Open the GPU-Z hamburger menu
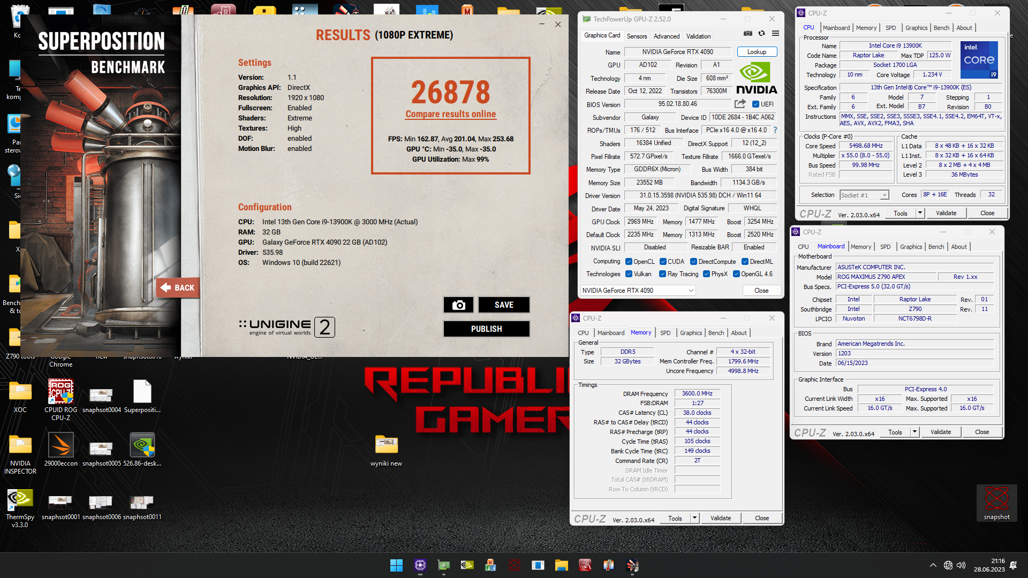1028x578 pixels. (775, 33)
